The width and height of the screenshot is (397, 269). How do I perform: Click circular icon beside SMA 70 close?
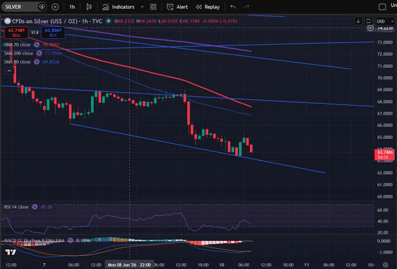click(x=37, y=45)
